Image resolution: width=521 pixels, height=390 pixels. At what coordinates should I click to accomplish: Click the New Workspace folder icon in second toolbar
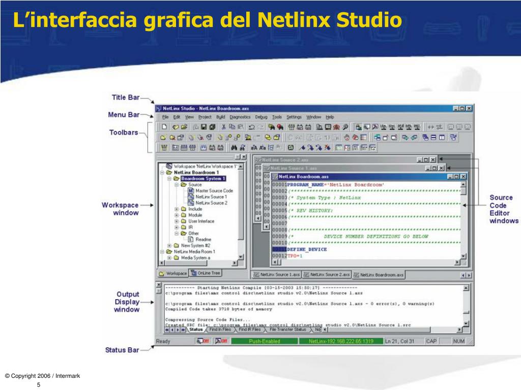[163, 137]
